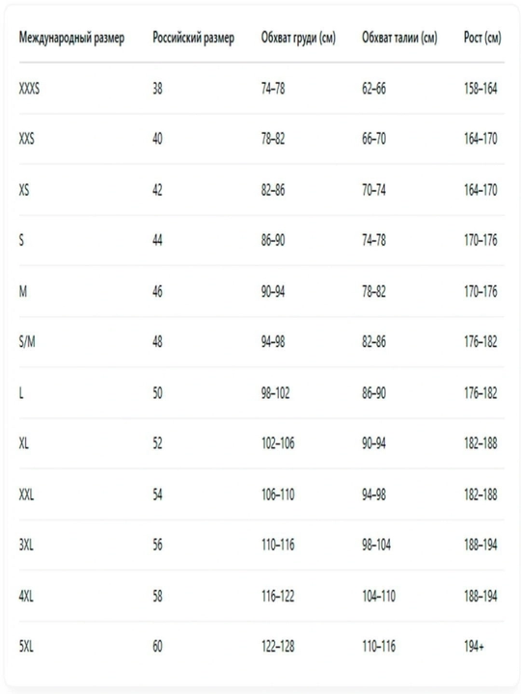Image resolution: width=521 pixels, height=694 pixels.
Task: Click chest value 122–128 cell
Action: [278, 647]
